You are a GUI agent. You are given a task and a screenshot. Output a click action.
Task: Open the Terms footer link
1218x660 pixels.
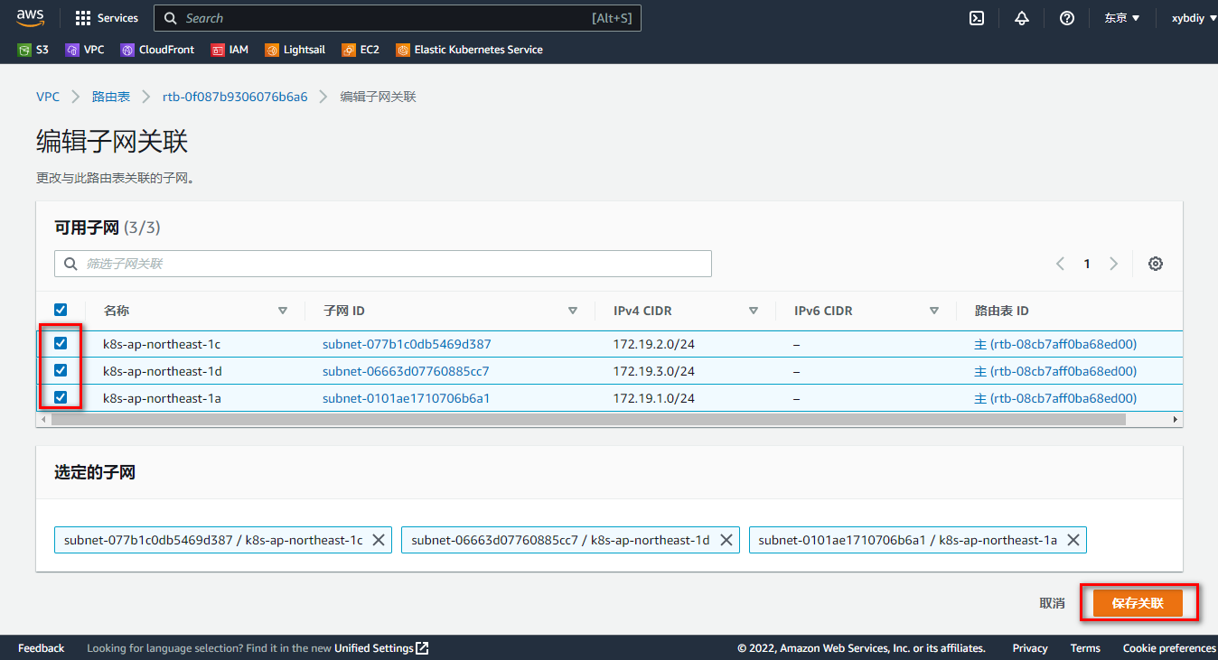pos(1085,648)
